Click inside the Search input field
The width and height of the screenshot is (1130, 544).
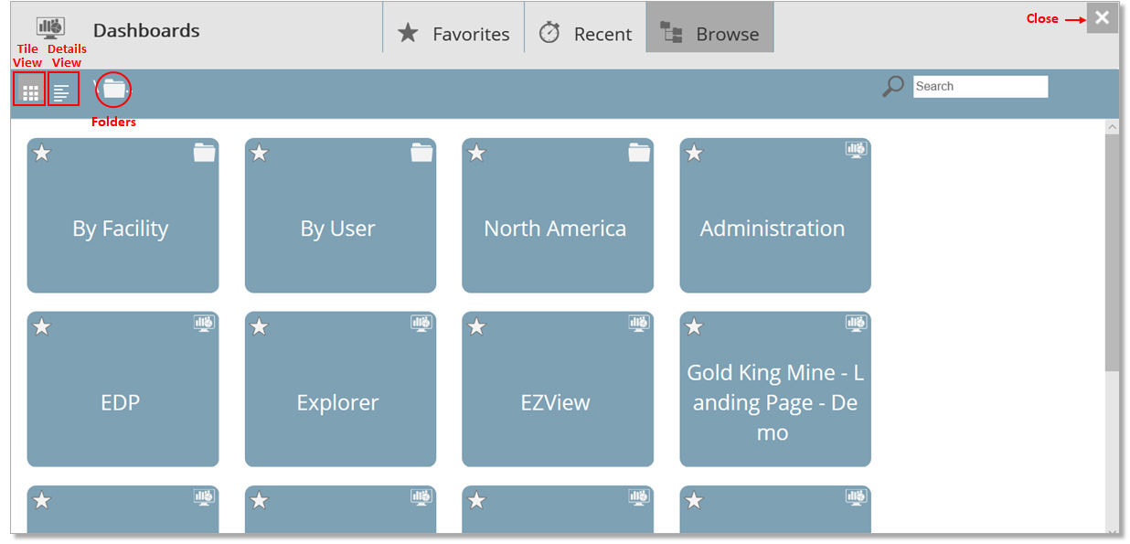coord(979,85)
